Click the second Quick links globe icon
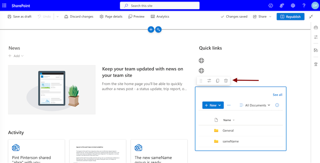 [x=201, y=71]
